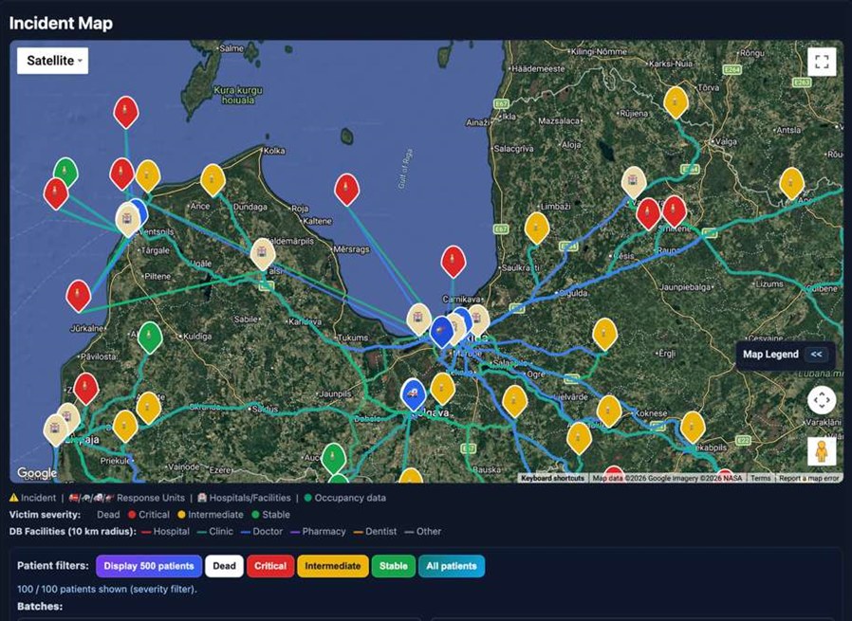Collapse the Map Legend panel
The width and height of the screenshot is (852, 621).
tap(817, 354)
